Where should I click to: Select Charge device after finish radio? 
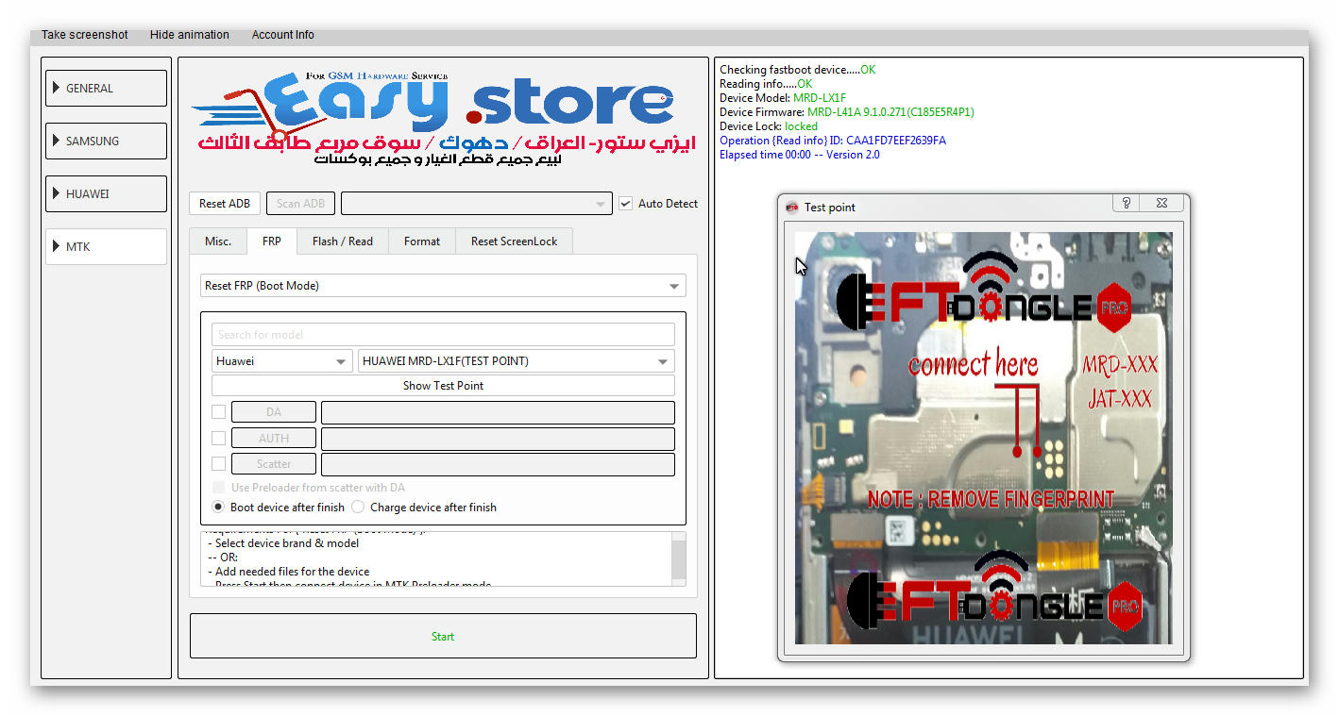358,507
